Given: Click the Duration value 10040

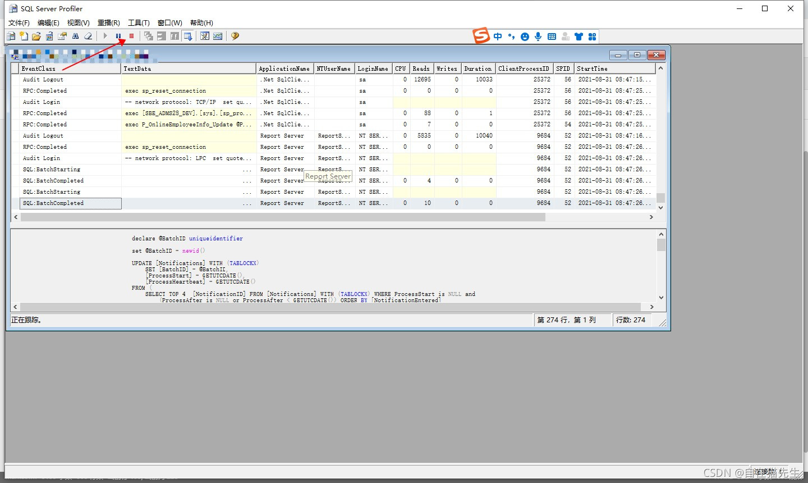Looking at the screenshot, I should coord(484,136).
